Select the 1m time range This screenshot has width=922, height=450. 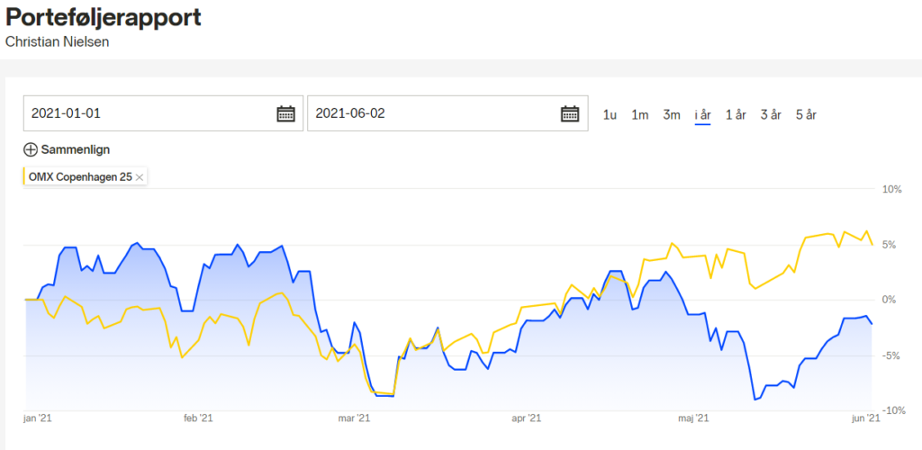(x=640, y=114)
